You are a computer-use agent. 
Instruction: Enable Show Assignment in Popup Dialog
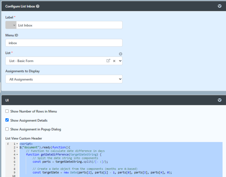7,129
